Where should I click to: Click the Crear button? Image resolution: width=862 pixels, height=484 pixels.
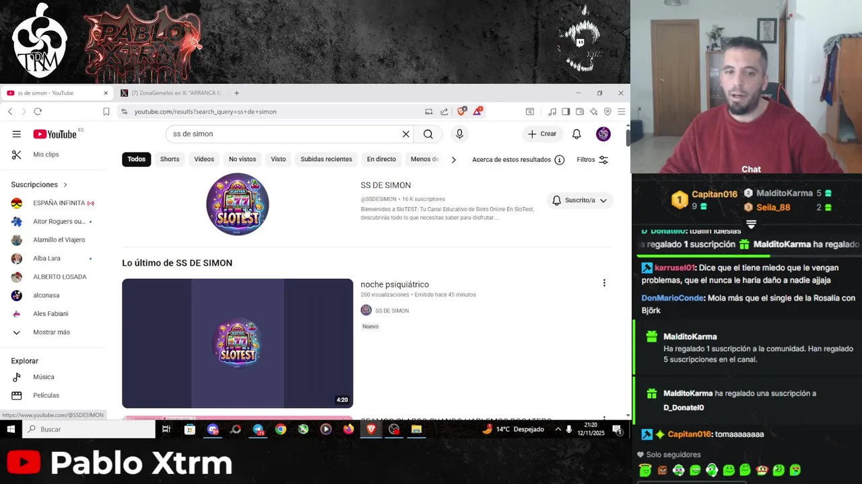[542, 134]
